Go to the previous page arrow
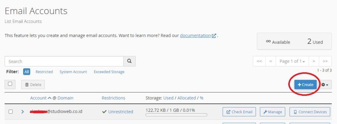 271,61
